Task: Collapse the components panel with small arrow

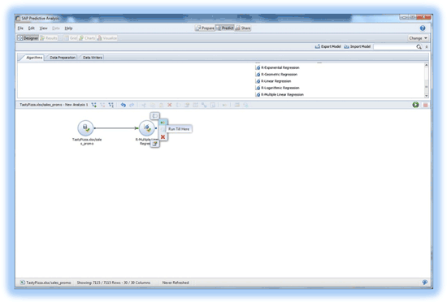Action: [427, 47]
